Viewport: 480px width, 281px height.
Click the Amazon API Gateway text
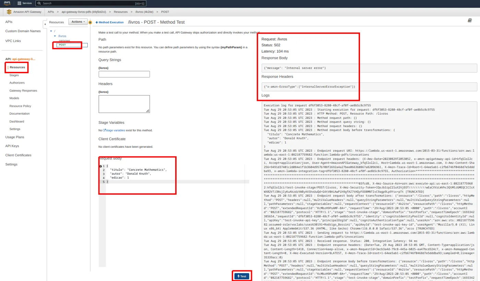(x=27, y=12)
